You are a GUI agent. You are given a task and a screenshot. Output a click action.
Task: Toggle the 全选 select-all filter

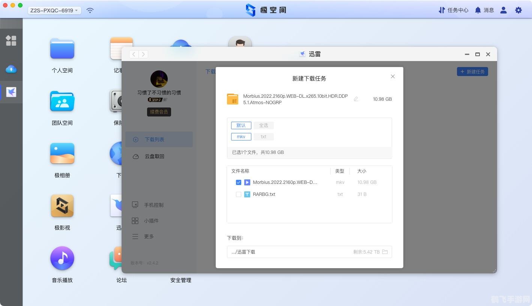(x=263, y=125)
